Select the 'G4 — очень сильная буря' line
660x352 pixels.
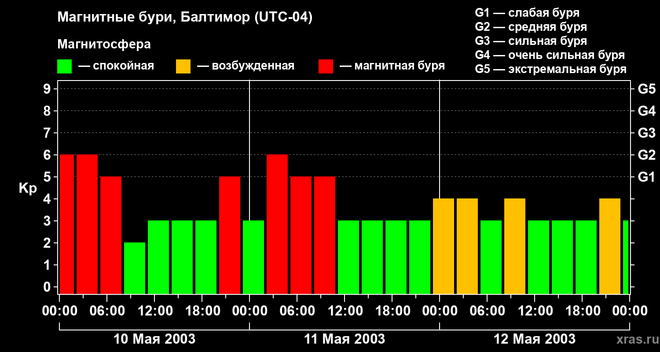point(550,55)
